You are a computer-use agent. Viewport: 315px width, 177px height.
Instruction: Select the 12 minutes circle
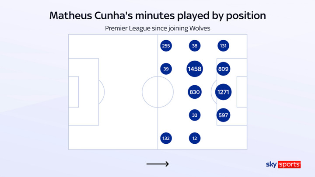click(x=195, y=138)
